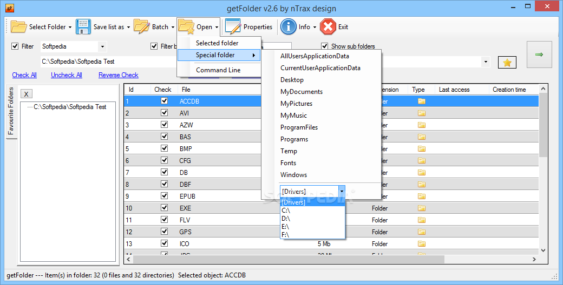Uncheck the FLV row checkbox

tap(164, 220)
